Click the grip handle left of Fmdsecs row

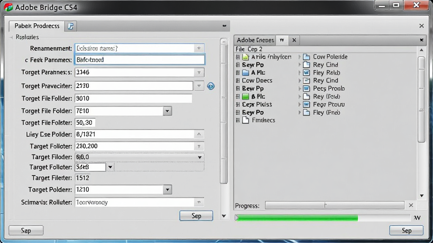(238, 120)
